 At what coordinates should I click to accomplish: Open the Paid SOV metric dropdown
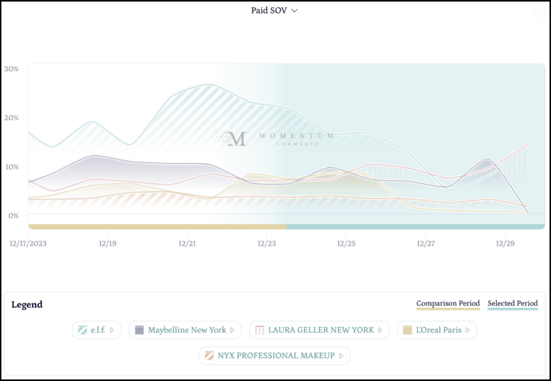[x=274, y=11]
